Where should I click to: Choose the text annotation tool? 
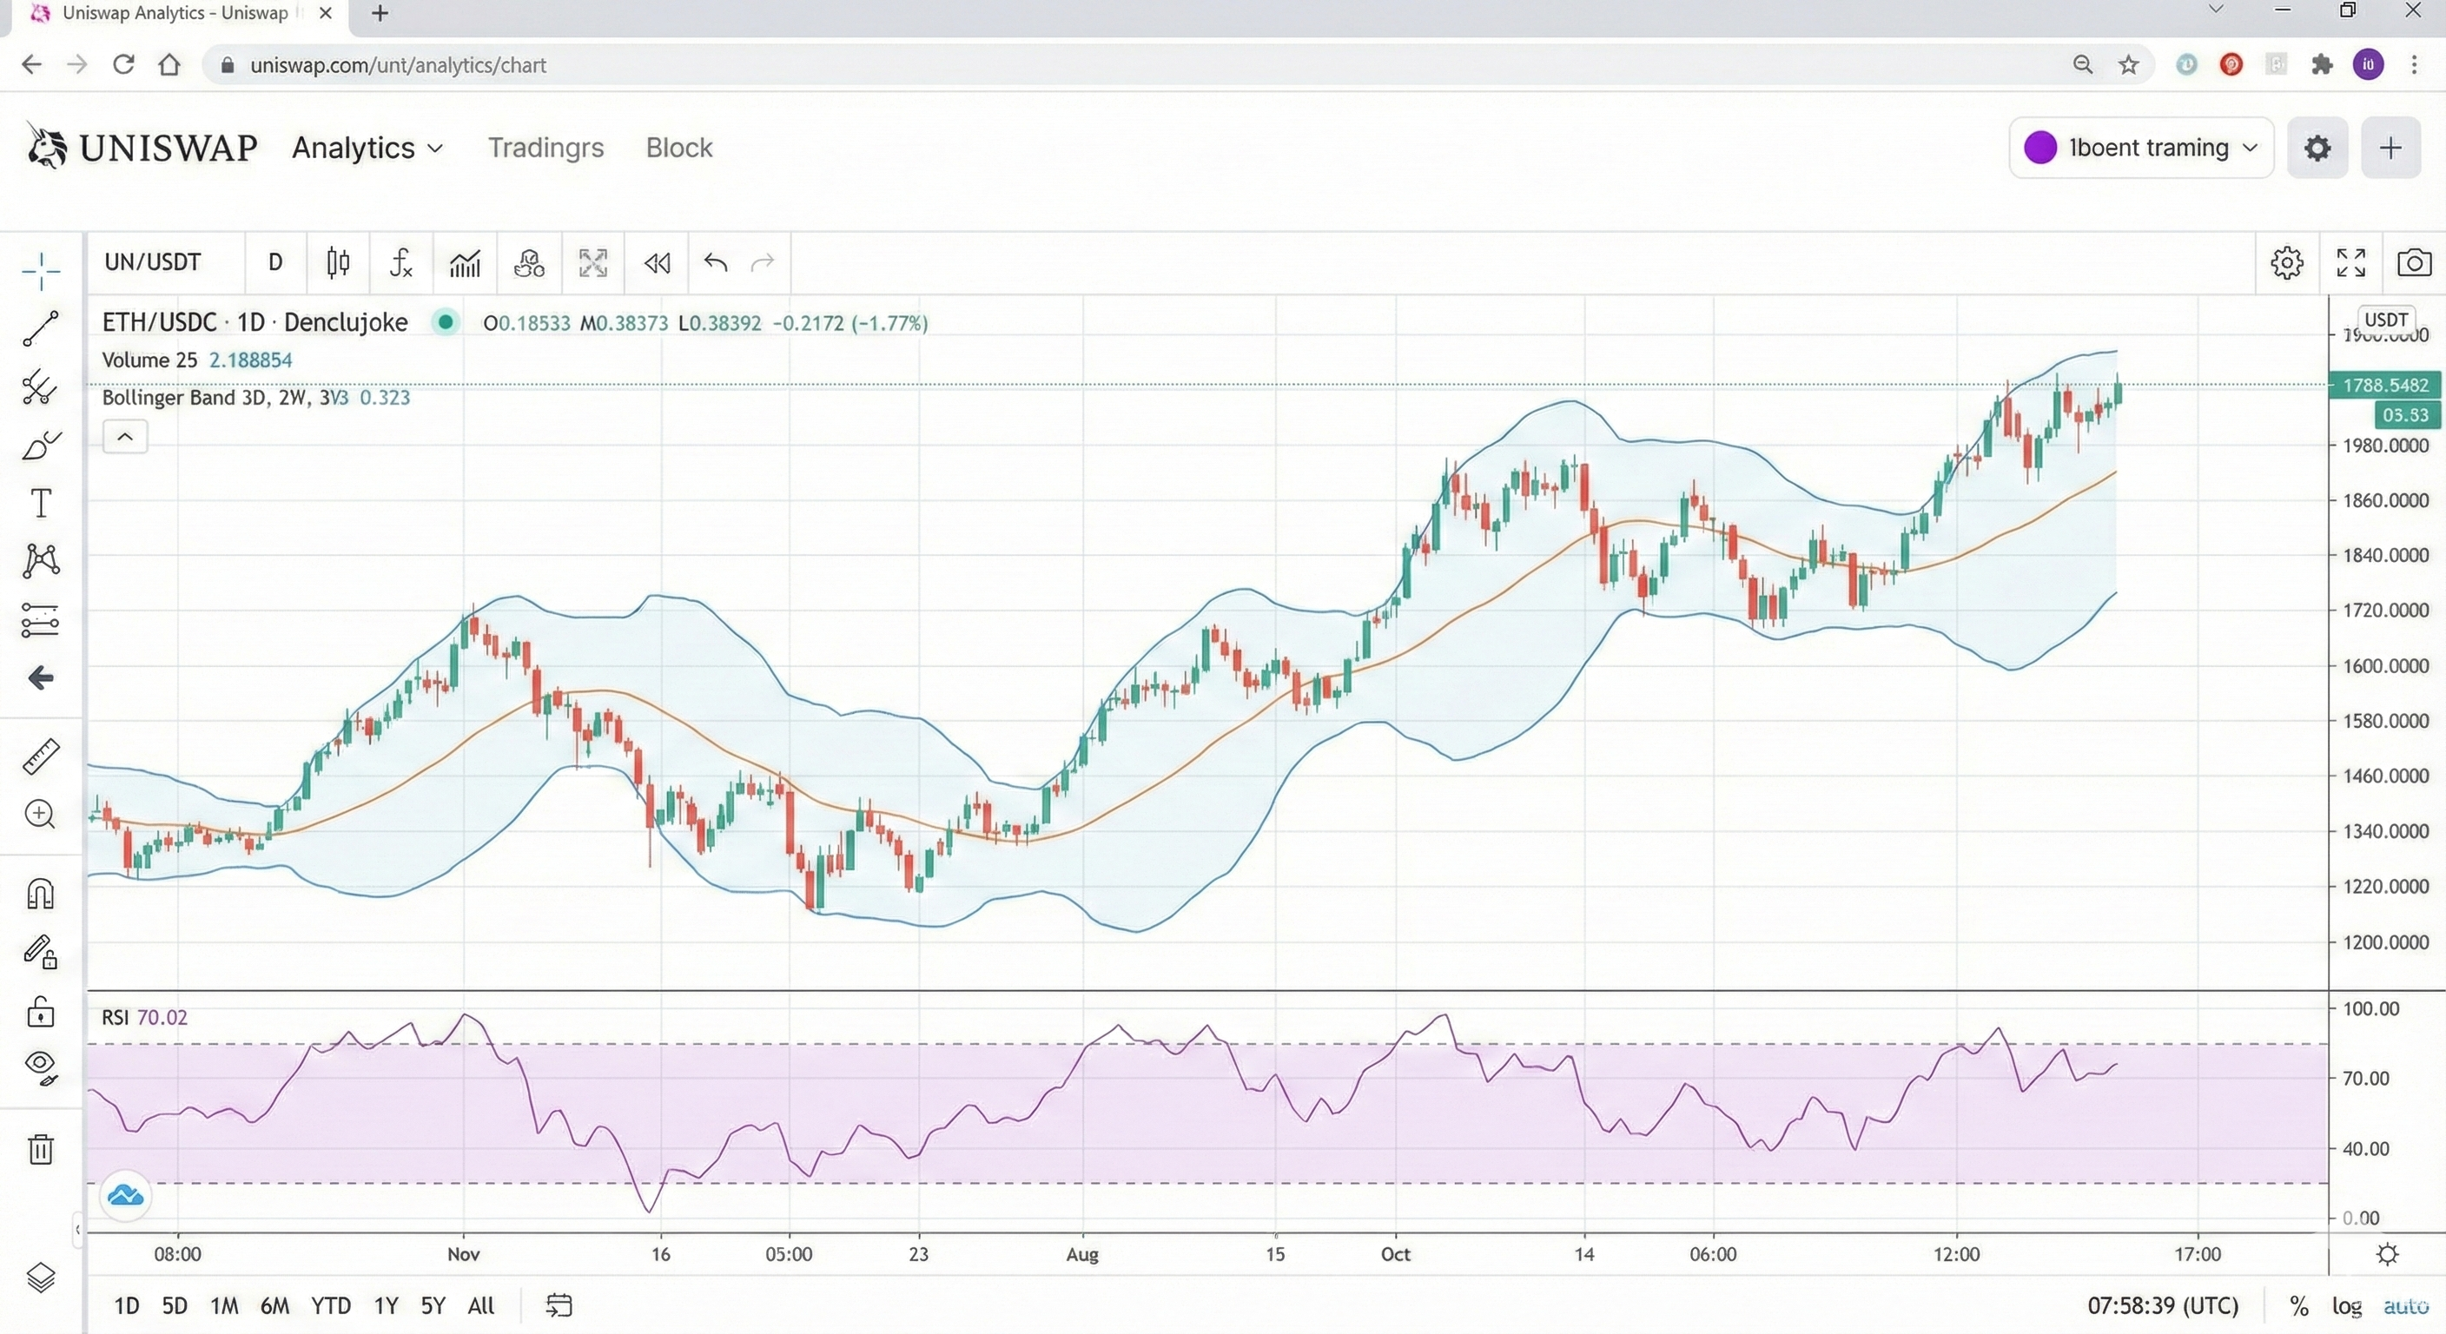40,503
